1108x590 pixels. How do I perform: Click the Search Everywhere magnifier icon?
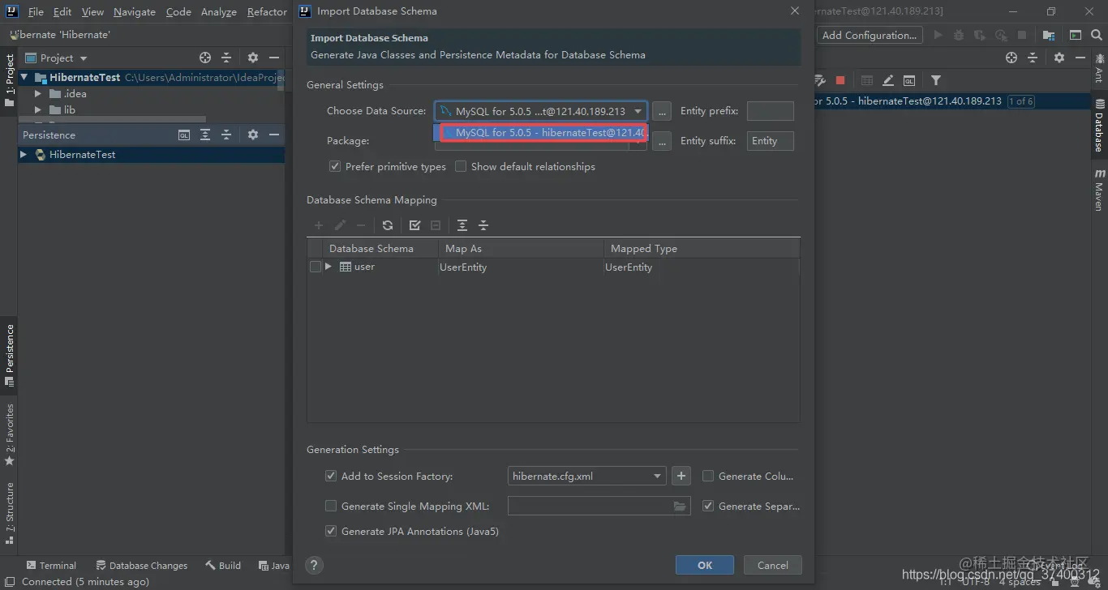point(1097,35)
